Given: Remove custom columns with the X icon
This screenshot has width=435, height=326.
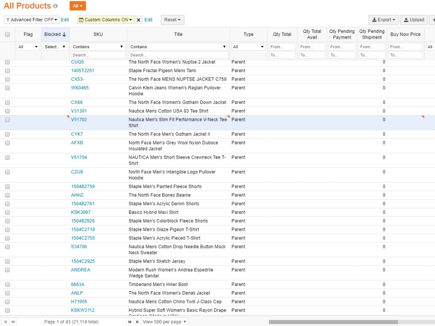Looking at the screenshot, I should 138,20.
